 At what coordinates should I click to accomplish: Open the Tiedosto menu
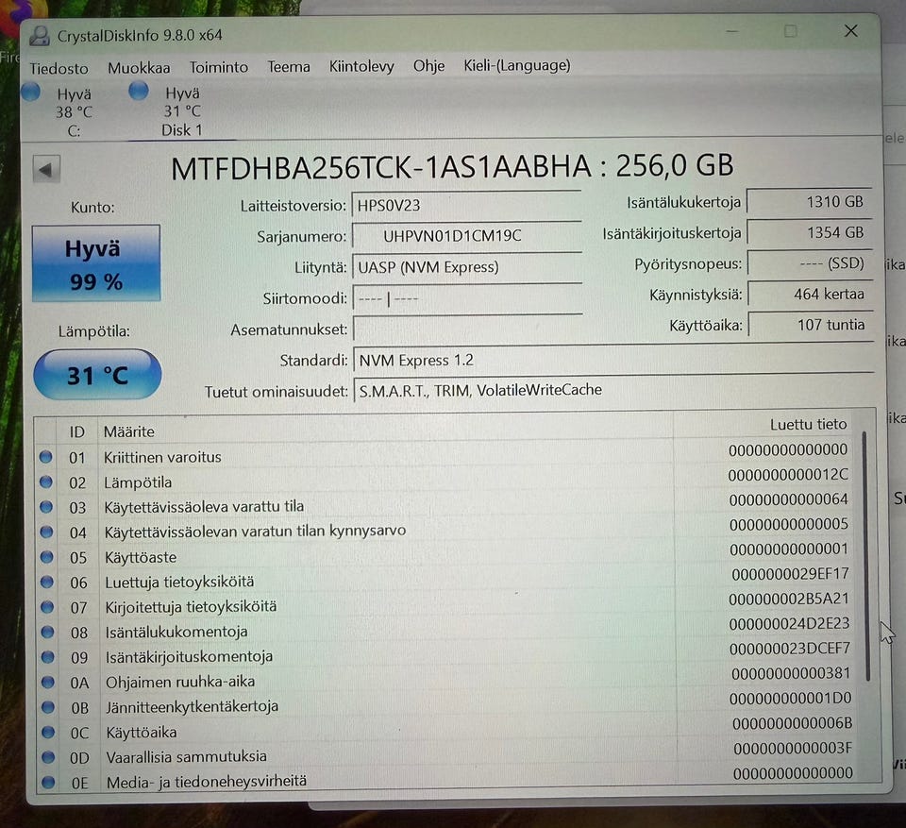[59, 67]
